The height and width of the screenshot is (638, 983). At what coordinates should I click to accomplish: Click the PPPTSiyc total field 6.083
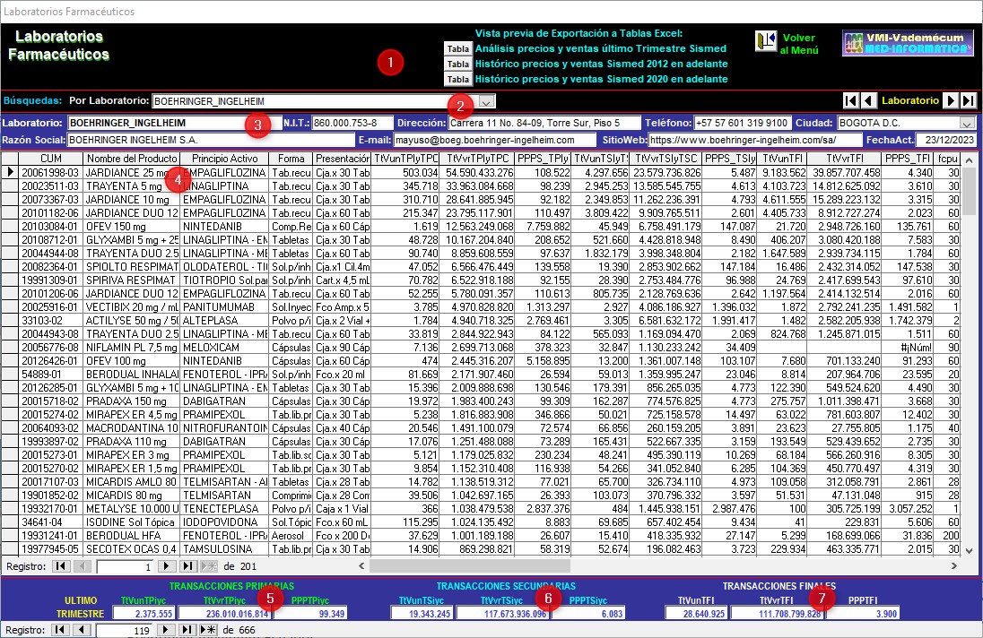[x=587, y=614]
